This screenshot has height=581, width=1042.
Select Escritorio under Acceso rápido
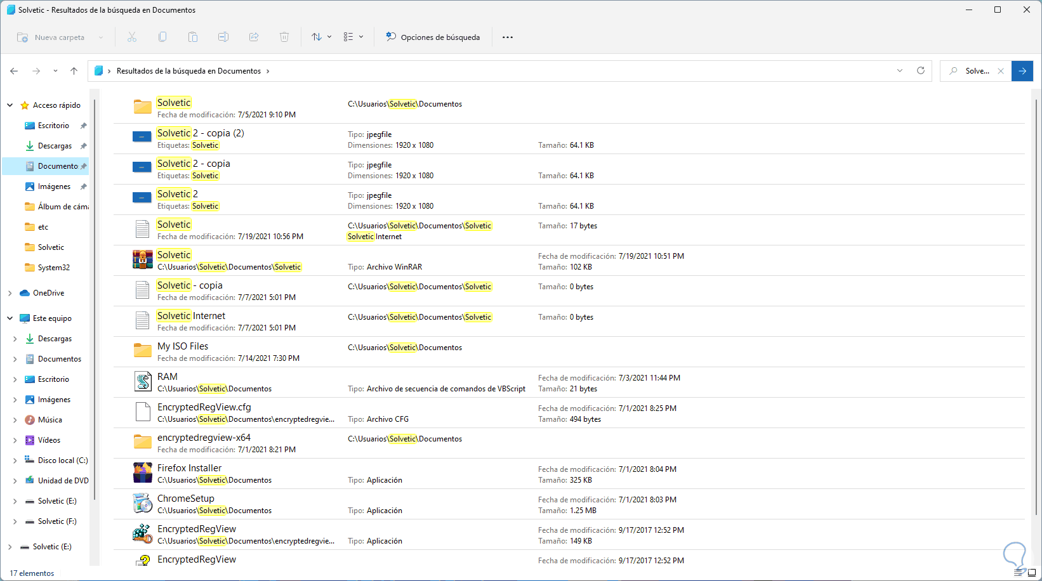[53, 126]
